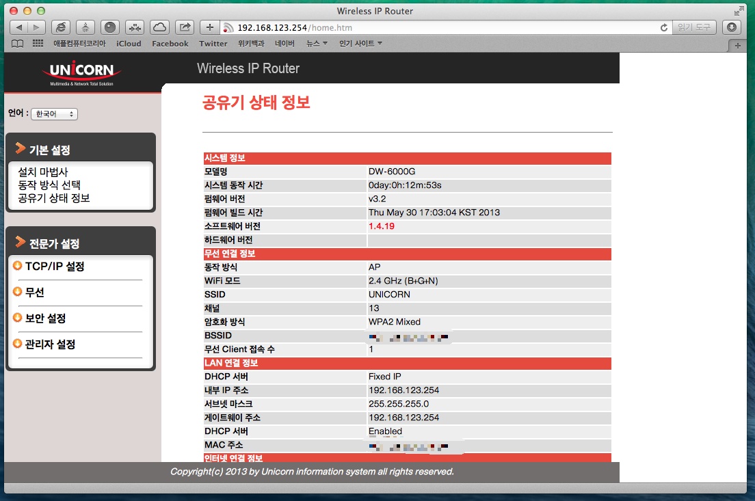
Task: Expand 무선 menu section
Action: coord(35,292)
